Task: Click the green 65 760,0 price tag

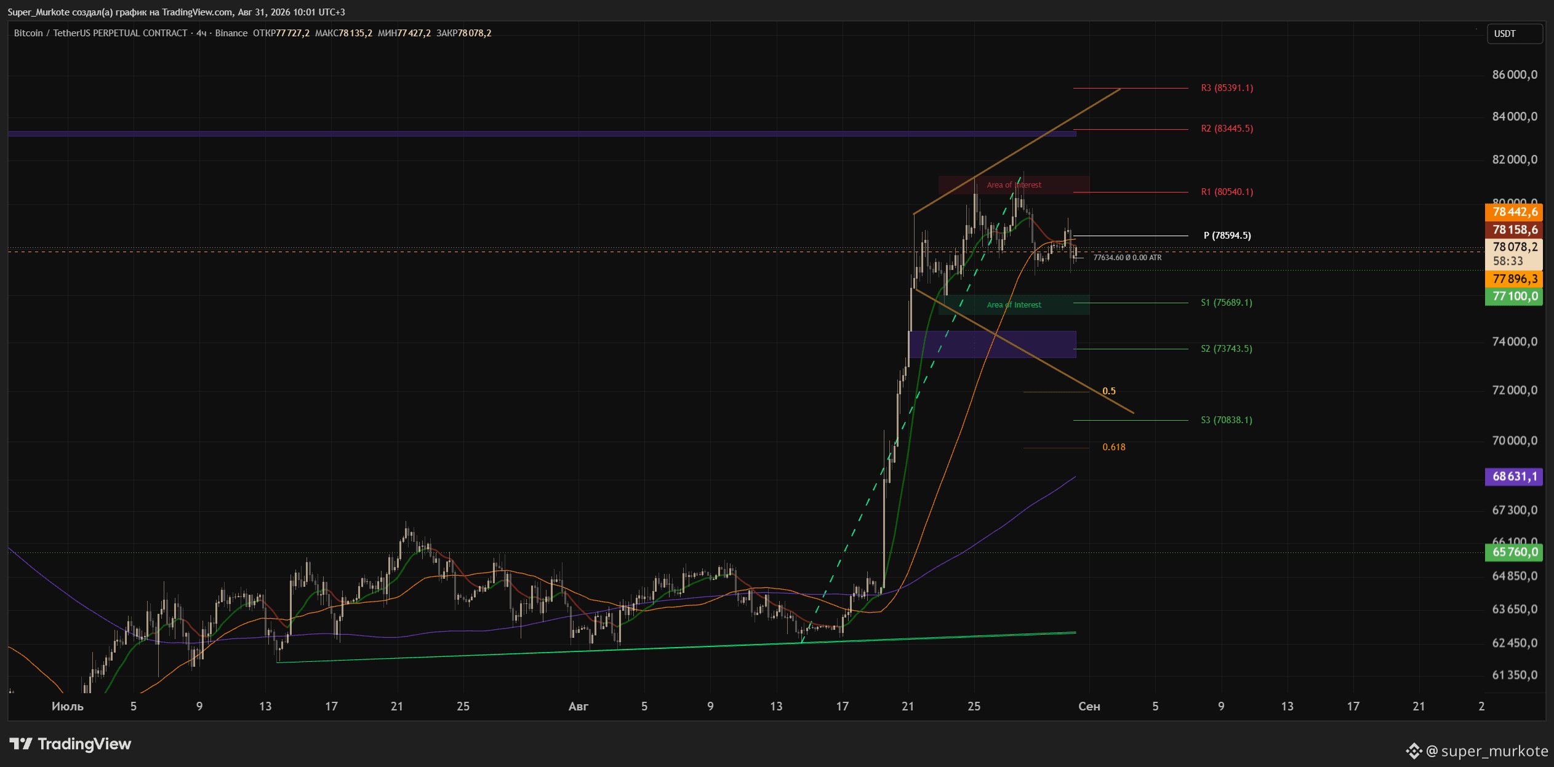Action: click(1514, 552)
